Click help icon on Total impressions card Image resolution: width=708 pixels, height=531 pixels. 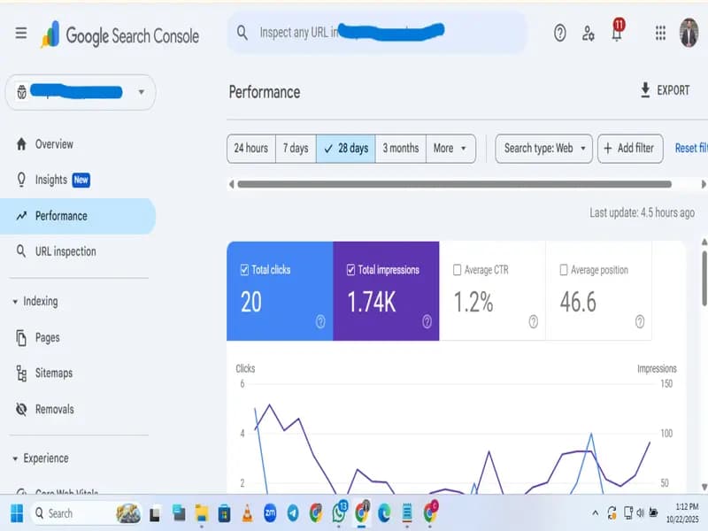tap(427, 321)
